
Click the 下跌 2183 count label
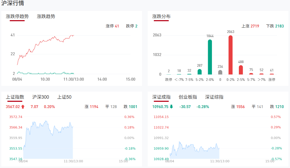[275, 26]
